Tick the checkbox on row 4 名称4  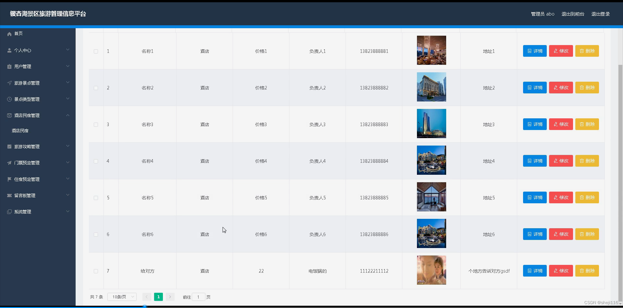tap(96, 161)
